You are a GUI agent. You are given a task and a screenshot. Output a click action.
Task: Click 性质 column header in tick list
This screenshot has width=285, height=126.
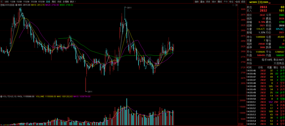[282, 67]
